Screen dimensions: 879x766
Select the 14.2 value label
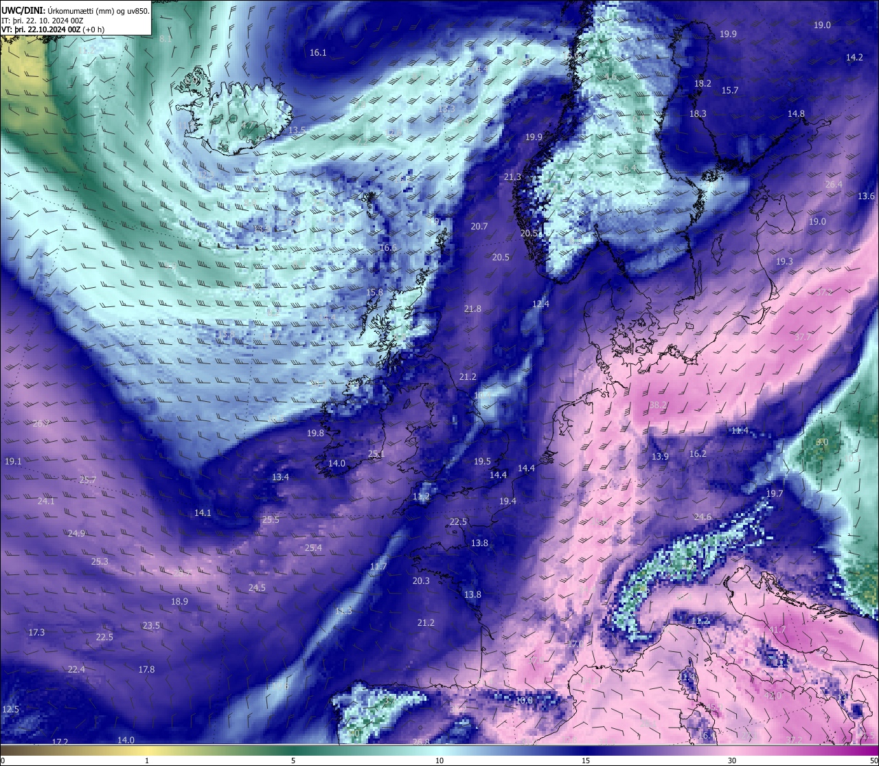[854, 58]
